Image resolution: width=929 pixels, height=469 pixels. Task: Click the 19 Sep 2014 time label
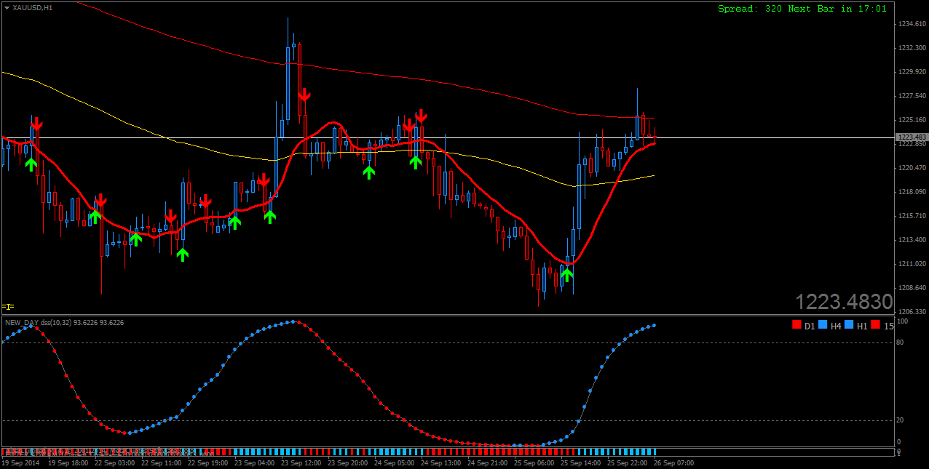click(21, 463)
